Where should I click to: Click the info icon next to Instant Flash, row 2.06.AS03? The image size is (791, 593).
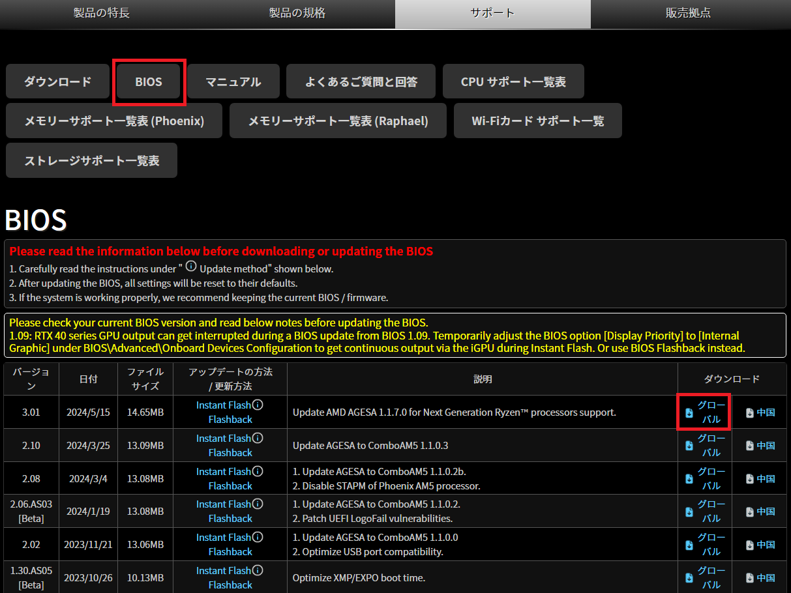coord(258,504)
